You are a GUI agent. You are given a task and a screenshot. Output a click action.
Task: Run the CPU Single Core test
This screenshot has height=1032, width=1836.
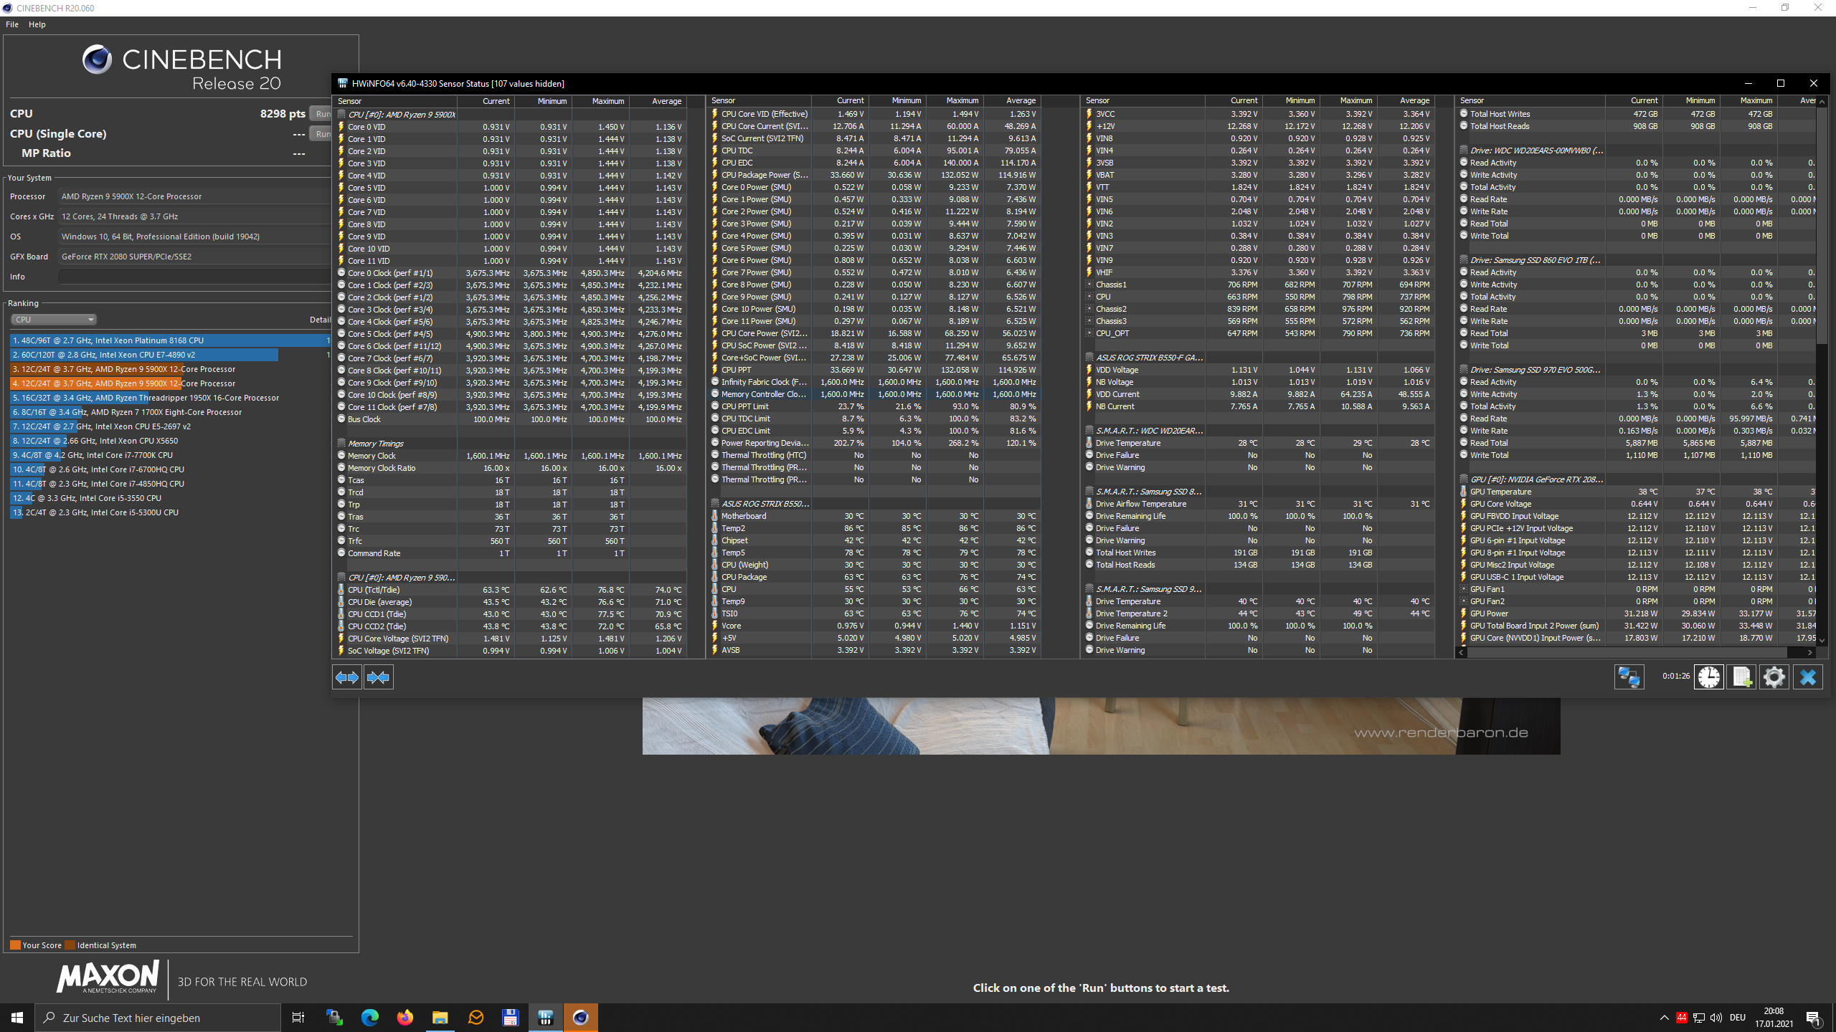click(321, 134)
